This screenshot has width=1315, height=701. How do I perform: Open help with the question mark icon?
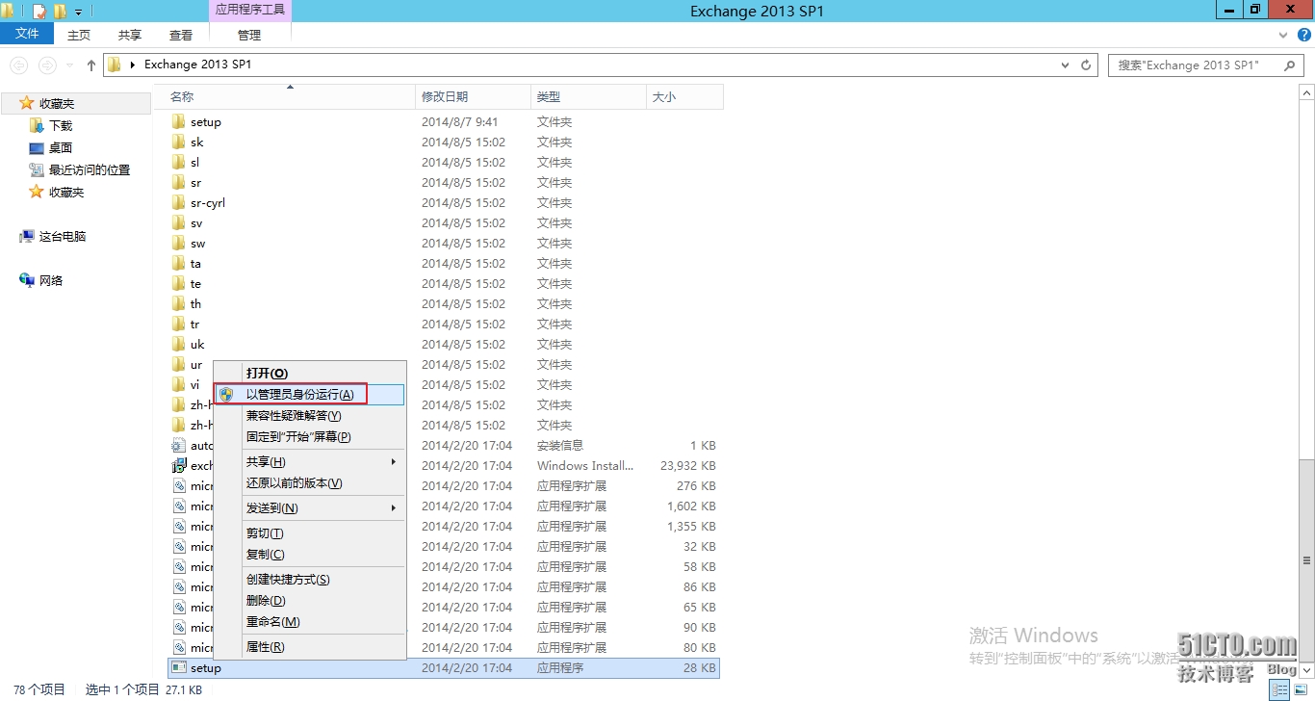[x=1304, y=35]
